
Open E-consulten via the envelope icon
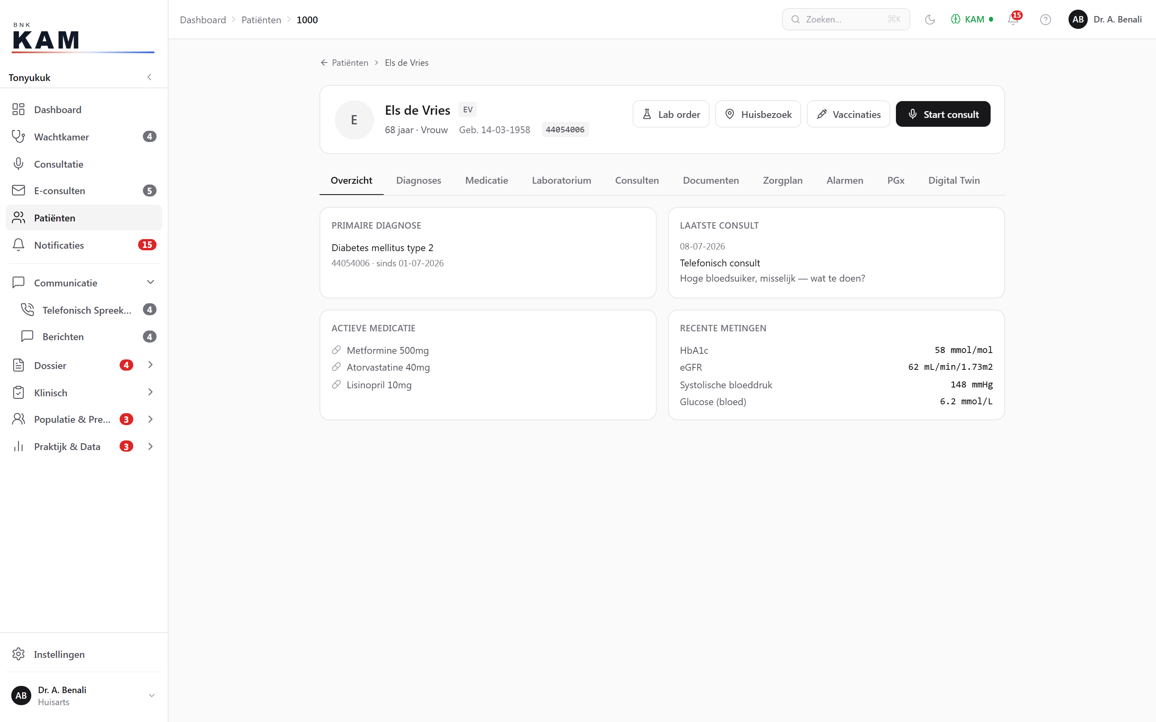[x=18, y=191]
